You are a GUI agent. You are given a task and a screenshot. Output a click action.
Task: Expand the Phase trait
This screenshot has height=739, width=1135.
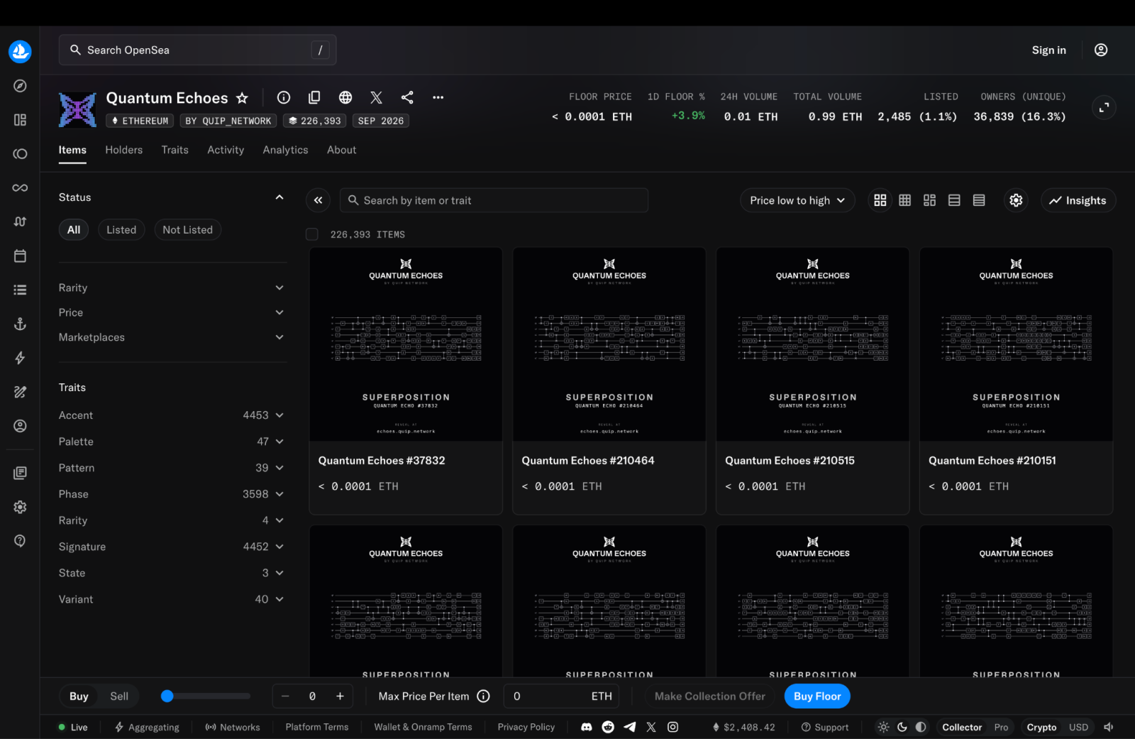171,494
